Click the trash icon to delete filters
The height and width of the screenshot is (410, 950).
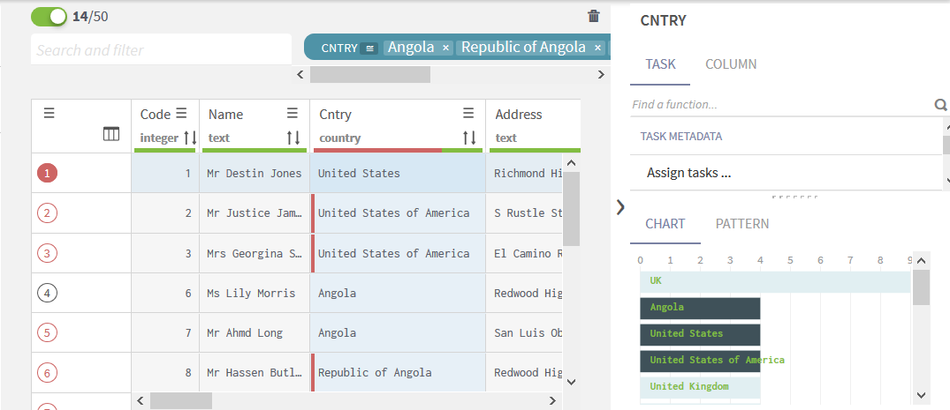[x=593, y=16]
